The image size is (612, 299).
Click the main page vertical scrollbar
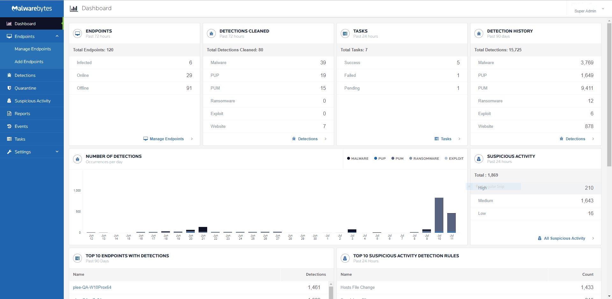[x=609, y=96]
